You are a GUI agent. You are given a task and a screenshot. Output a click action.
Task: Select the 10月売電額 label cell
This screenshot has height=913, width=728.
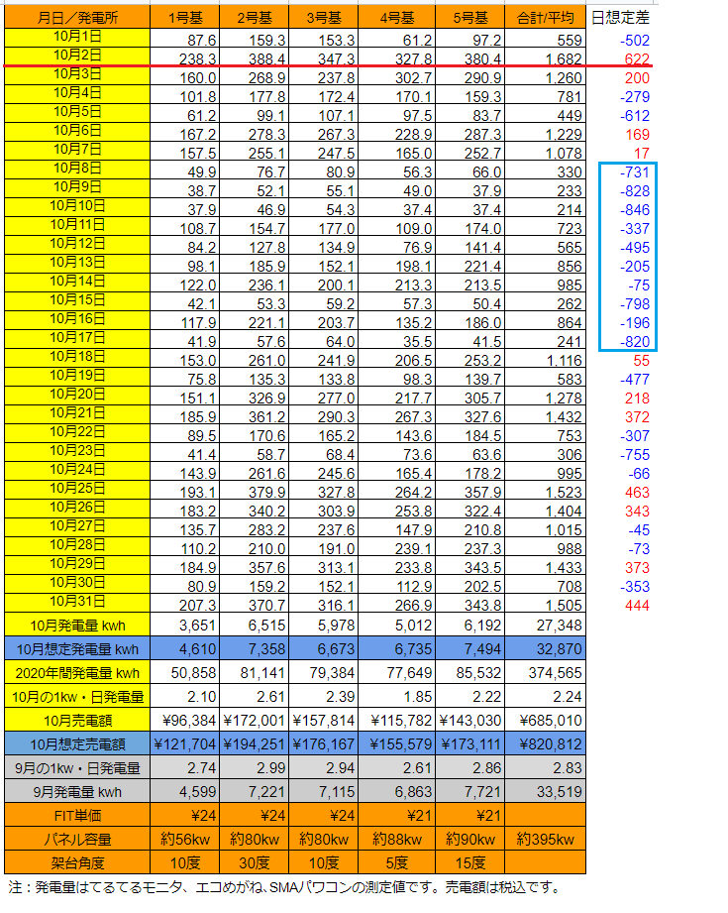point(77,721)
